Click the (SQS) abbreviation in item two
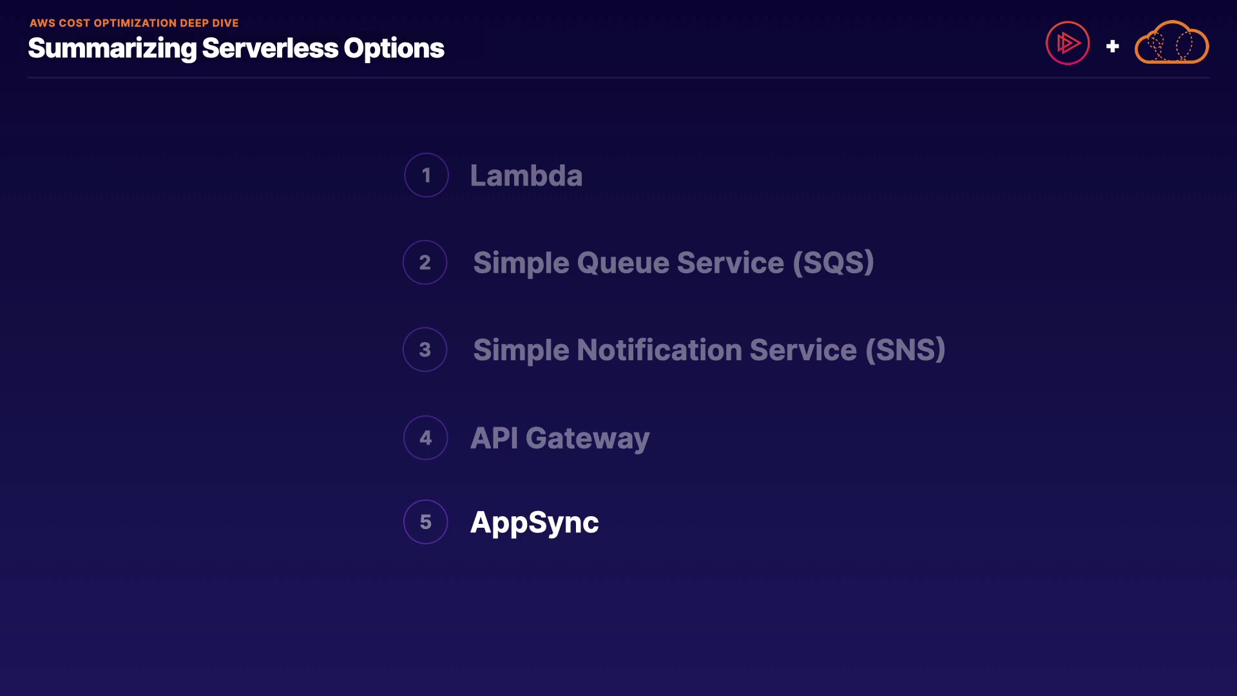Viewport: 1237px width, 696px height. pos(833,263)
